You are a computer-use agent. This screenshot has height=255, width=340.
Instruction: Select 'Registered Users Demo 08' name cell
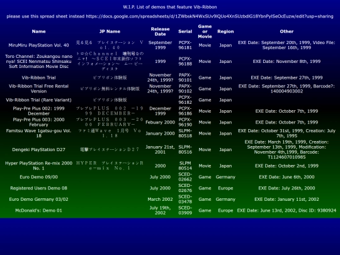click(38, 188)
